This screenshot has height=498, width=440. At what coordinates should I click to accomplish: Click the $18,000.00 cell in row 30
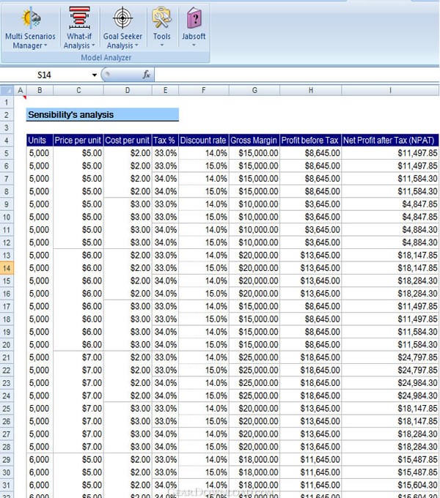pos(254,472)
